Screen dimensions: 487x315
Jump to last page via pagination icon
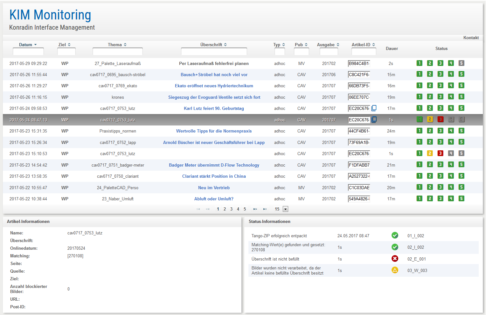point(265,209)
